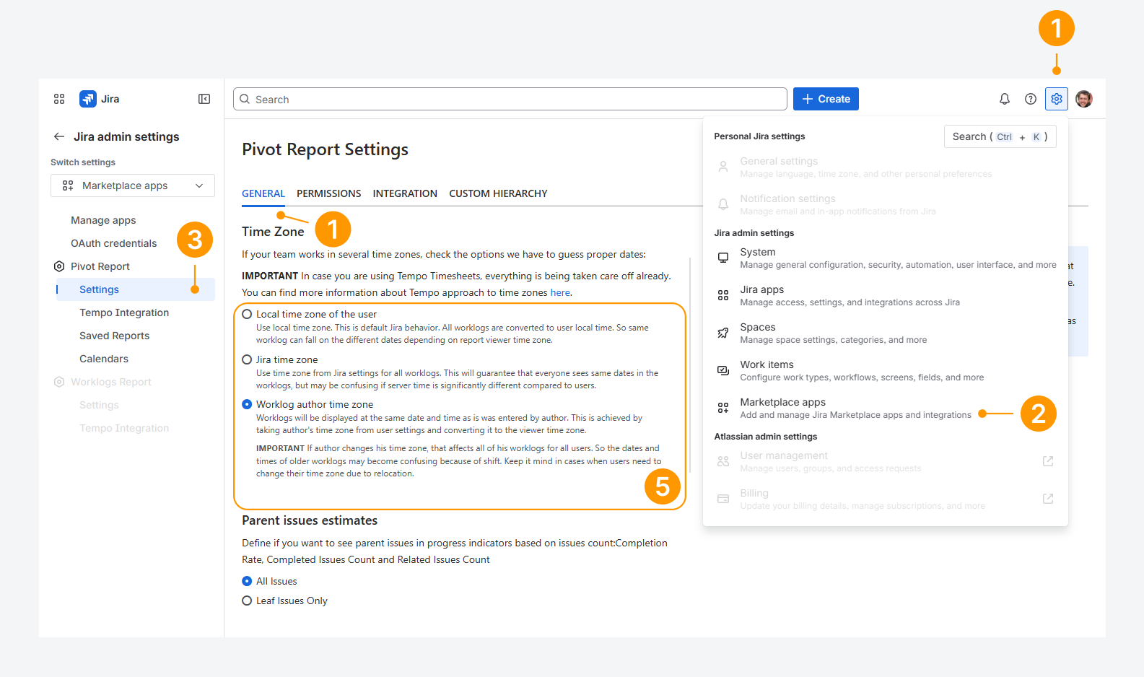Open Worklogs Report in the sidebar
Viewport: 1144px width, 677px height.
pyautogui.click(x=111, y=382)
